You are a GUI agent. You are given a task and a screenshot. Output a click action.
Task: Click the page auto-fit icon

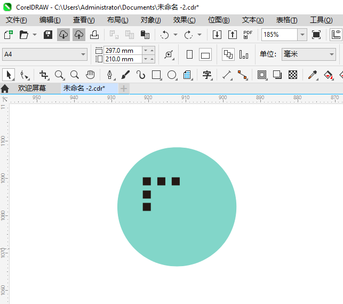pyautogui.click(x=169, y=54)
